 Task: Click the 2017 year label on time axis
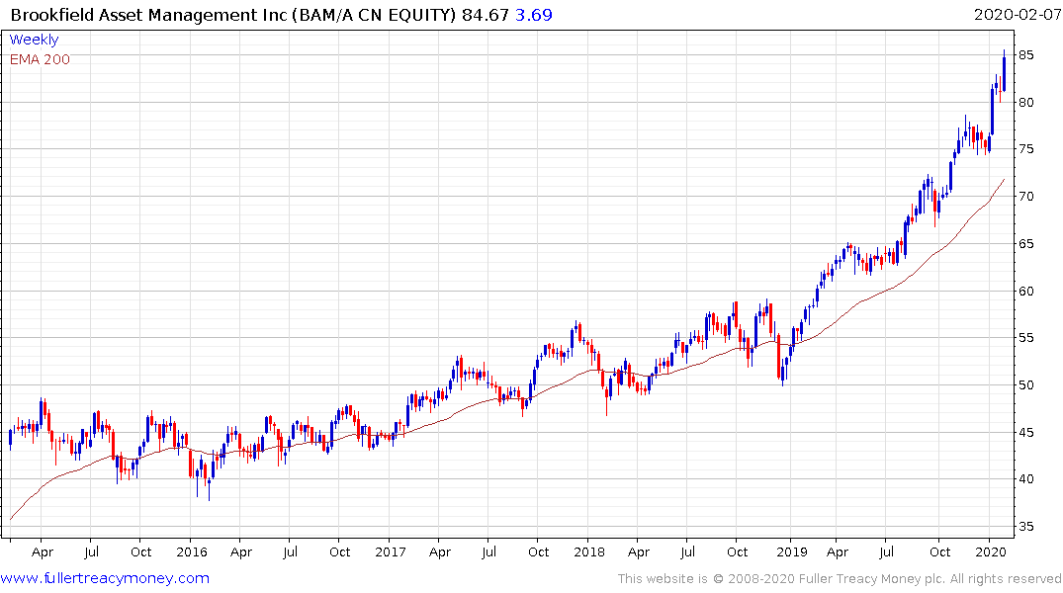(x=391, y=551)
